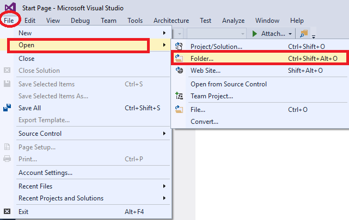This screenshot has height=220, width=349.
Task: Open toolbar overflow options arrow
Action: tap(314, 36)
